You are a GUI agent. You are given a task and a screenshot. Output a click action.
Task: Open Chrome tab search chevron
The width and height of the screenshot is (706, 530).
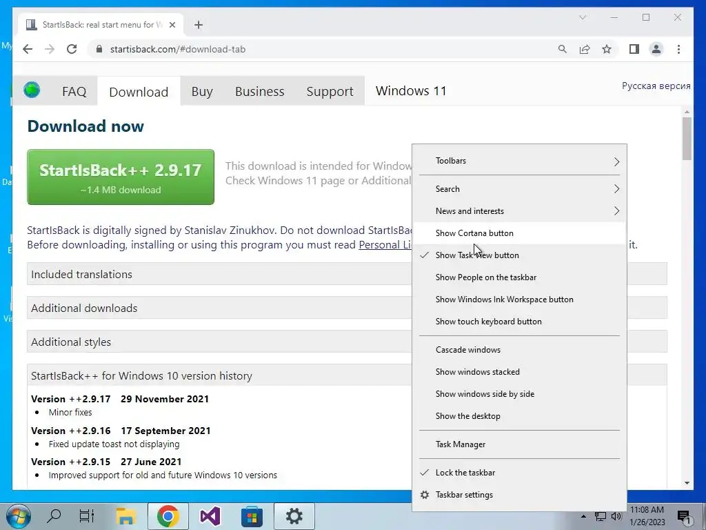pos(583,17)
